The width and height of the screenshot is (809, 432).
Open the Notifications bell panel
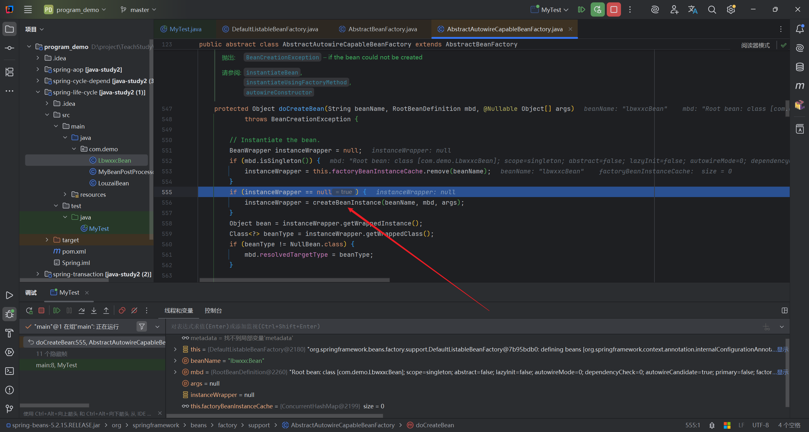(x=800, y=29)
